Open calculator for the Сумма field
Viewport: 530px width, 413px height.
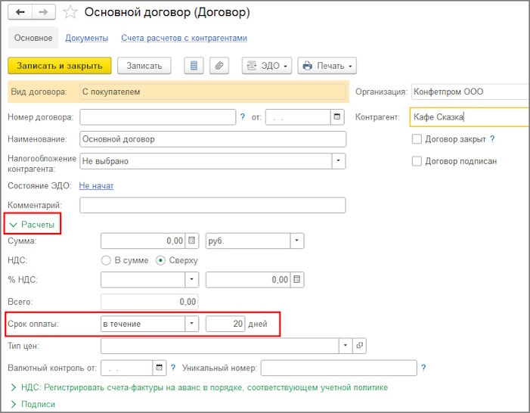191,241
